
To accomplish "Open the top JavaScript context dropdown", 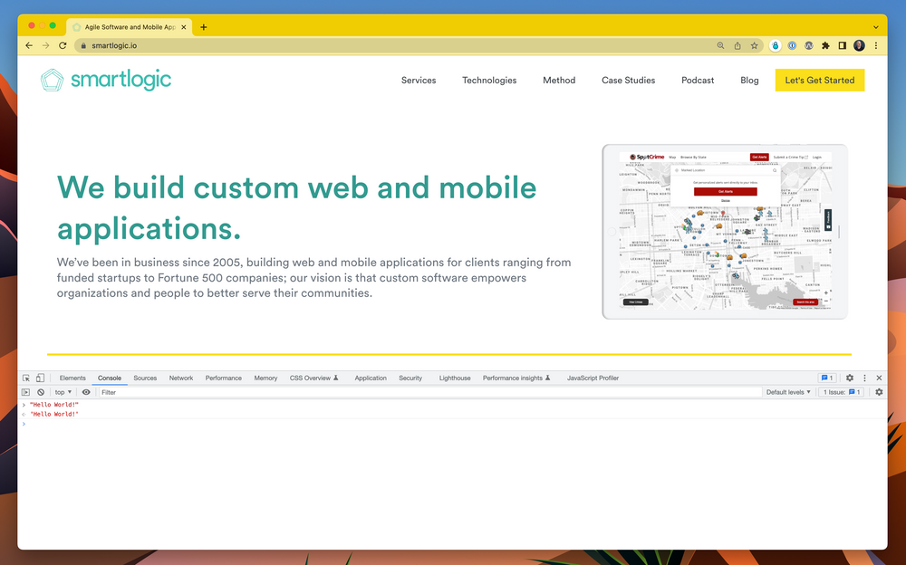I will [x=63, y=392].
